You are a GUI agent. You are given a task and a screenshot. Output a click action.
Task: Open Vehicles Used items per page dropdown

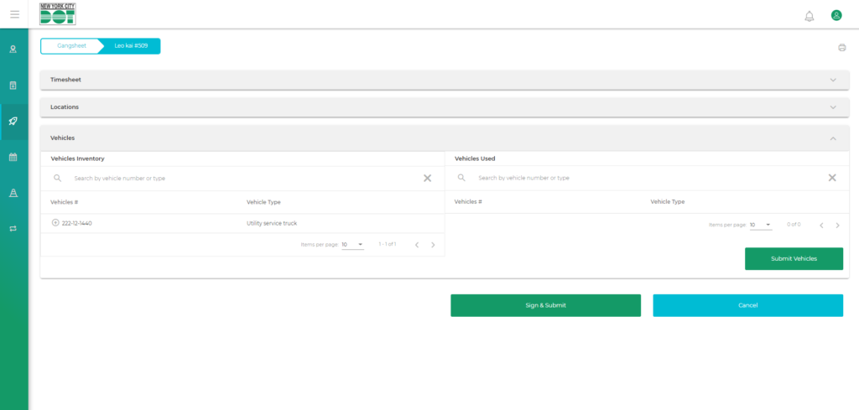click(x=760, y=225)
